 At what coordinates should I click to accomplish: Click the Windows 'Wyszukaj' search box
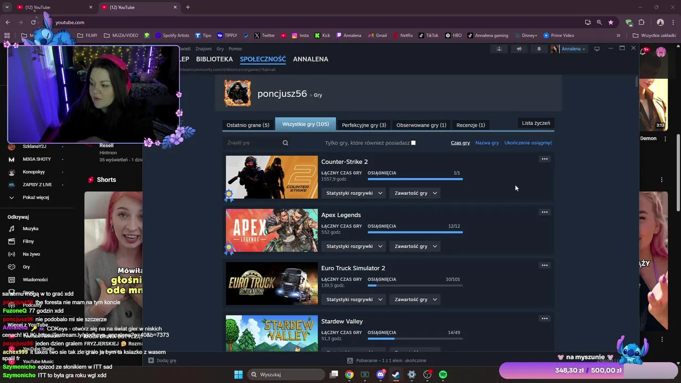(286, 374)
